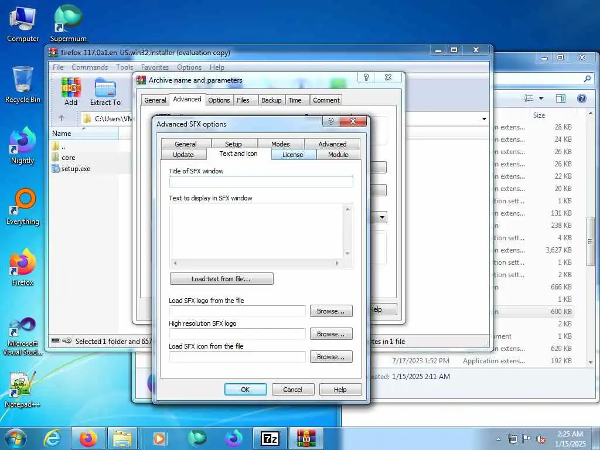Click the Action Center flag icon
Screen dimensions: 600x450
[x=527, y=439]
